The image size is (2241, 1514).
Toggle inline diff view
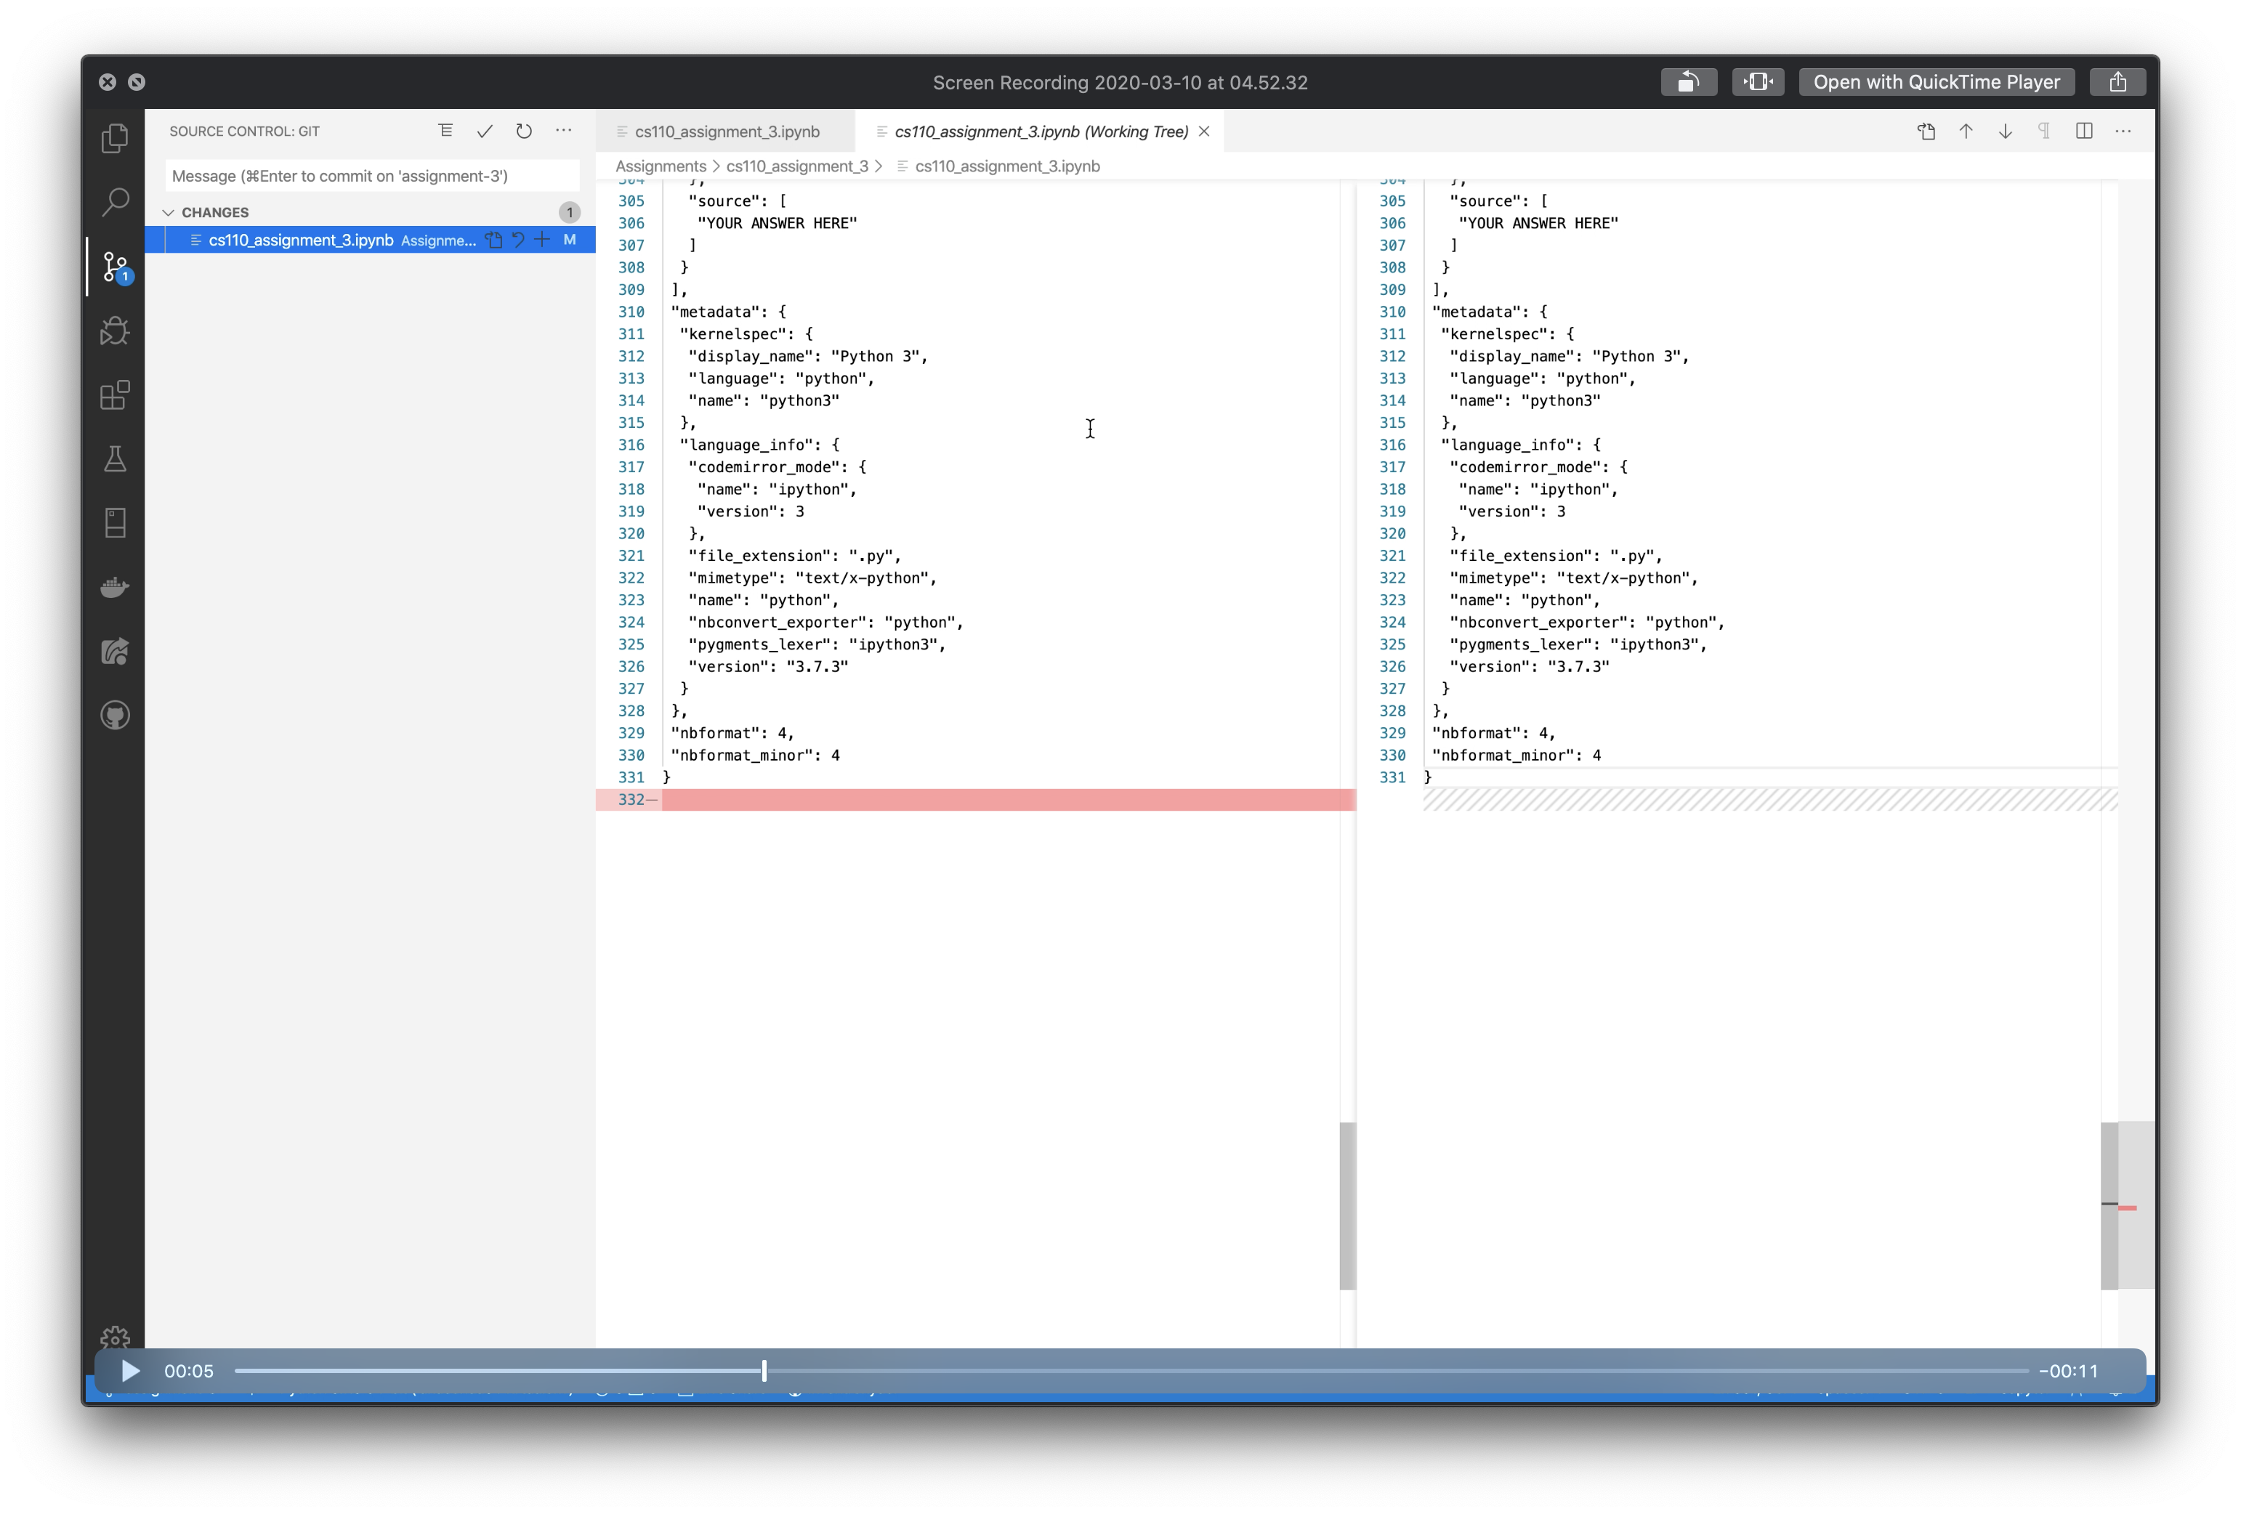click(x=2084, y=131)
